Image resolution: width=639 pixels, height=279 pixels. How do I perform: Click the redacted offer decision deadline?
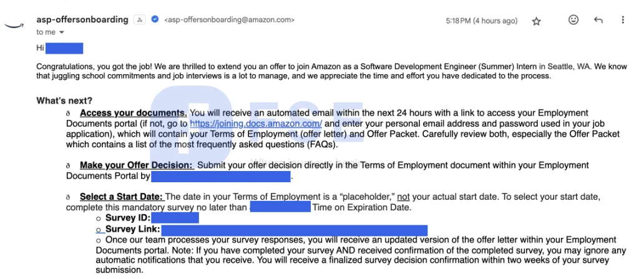tap(220, 177)
